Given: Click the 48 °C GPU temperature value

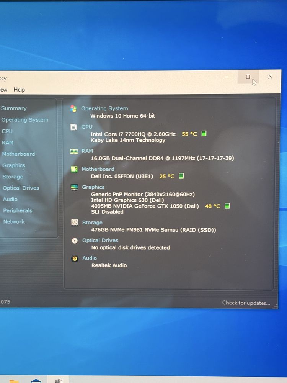Looking at the screenshot, I should pos(212,206).
